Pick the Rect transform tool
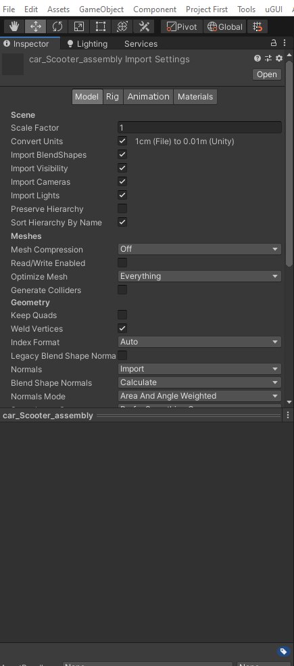This screenshot has width=294, height=666. tap(101, 27)
